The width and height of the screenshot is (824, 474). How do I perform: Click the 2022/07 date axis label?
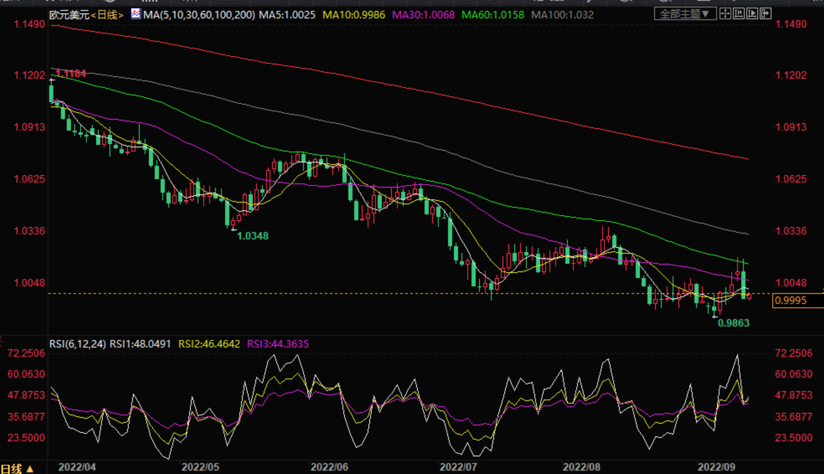click(458, 467)
